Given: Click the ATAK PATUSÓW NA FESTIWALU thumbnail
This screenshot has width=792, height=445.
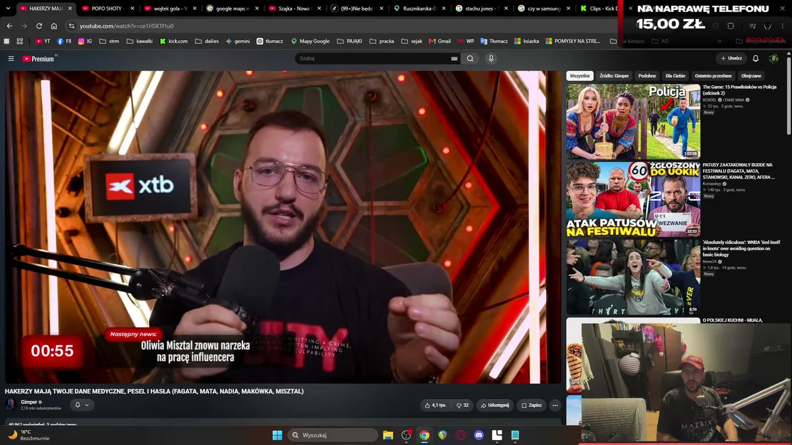Looking at the screenshot, I should click(633, 199).
